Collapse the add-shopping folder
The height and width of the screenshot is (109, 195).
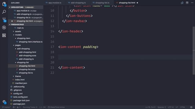pyautogui.click(x=23, y=49)
